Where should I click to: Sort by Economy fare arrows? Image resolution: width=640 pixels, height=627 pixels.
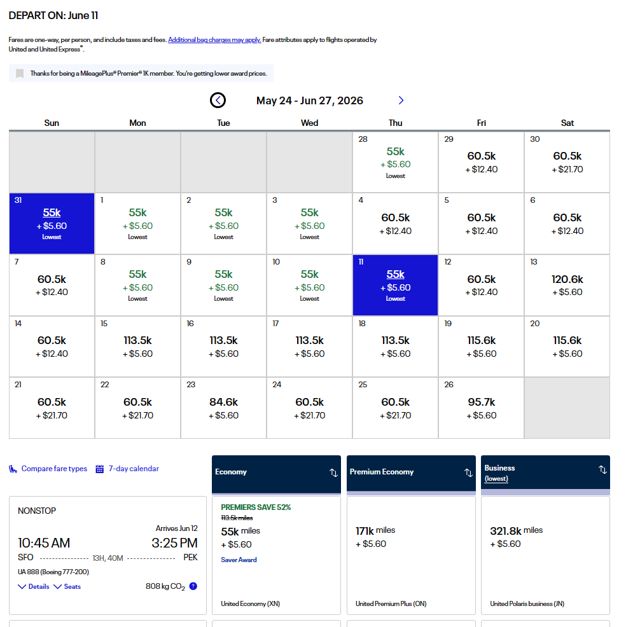(x=333, y=472)
